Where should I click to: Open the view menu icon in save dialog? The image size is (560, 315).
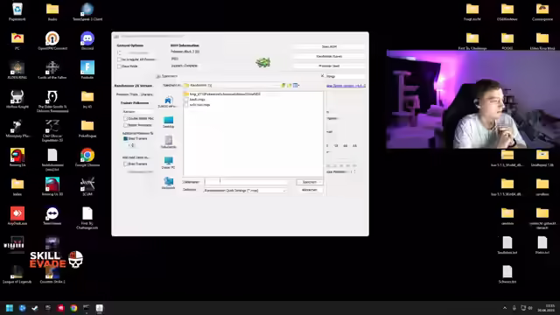296,86
